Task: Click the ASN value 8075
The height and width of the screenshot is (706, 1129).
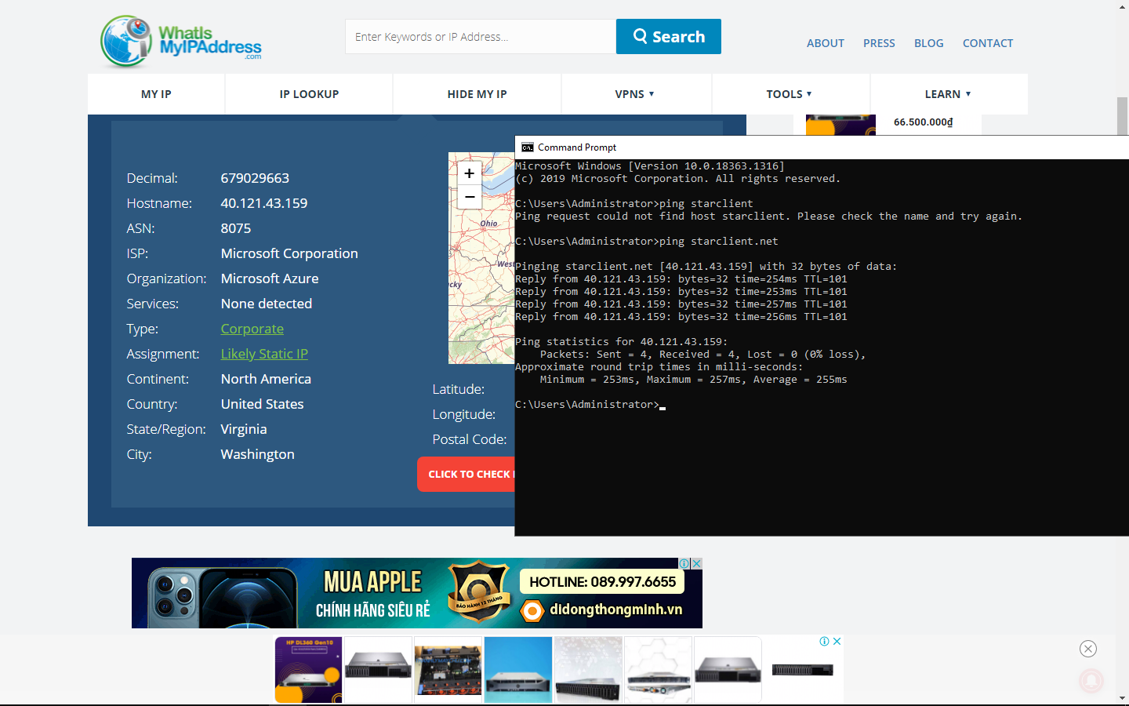Action: point(236,228)
